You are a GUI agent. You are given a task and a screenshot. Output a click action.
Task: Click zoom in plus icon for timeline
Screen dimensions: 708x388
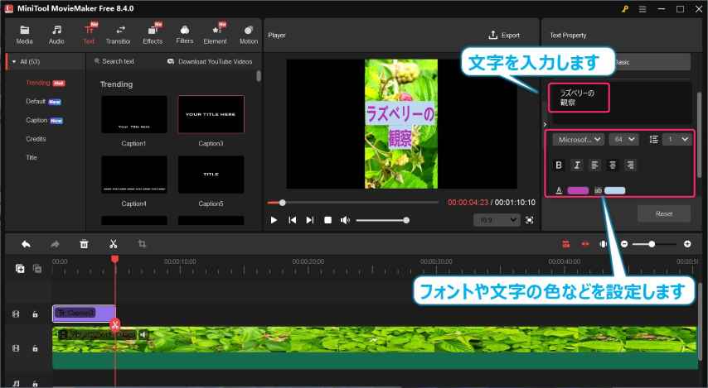point(687,244)
